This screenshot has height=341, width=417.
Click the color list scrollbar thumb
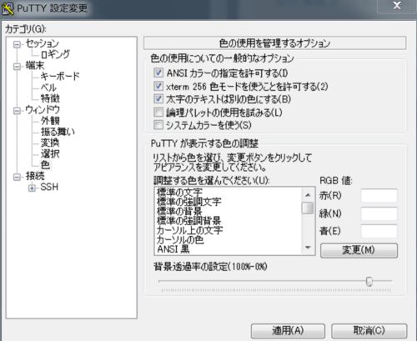(308, 208)
